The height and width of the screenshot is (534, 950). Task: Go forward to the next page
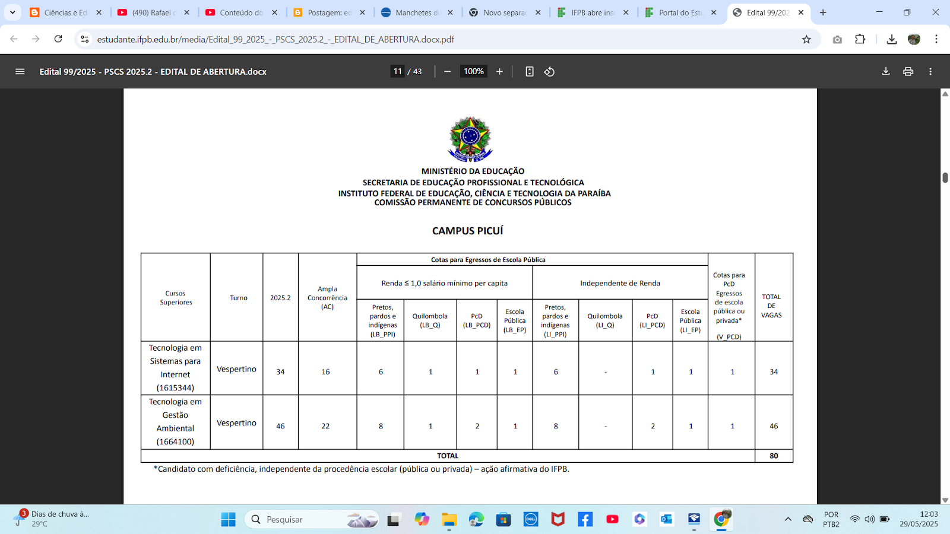tap(36, 39)
